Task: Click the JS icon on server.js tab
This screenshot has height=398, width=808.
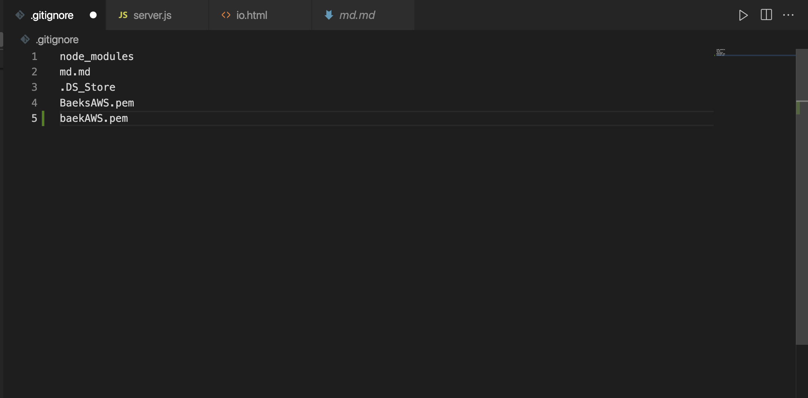Action: (x=123, y=15)
